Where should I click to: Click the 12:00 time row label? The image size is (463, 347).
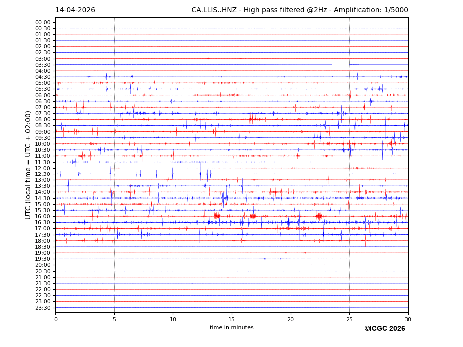43,168
